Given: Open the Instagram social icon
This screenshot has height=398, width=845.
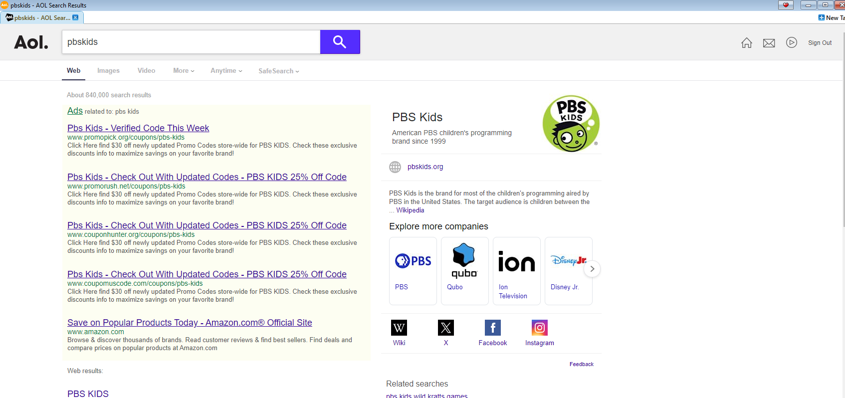Looking at the screenshot, I should (x=540, y=328).
